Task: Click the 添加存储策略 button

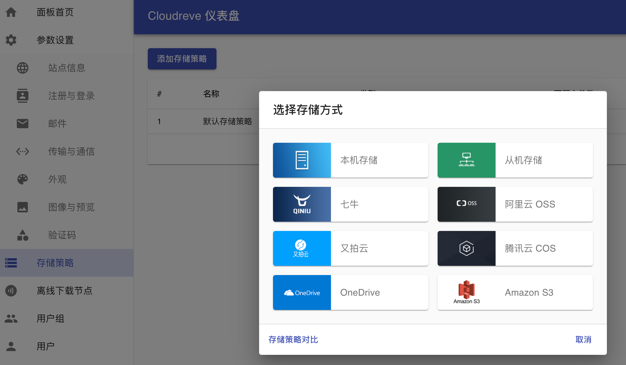Action: point(182,59)
